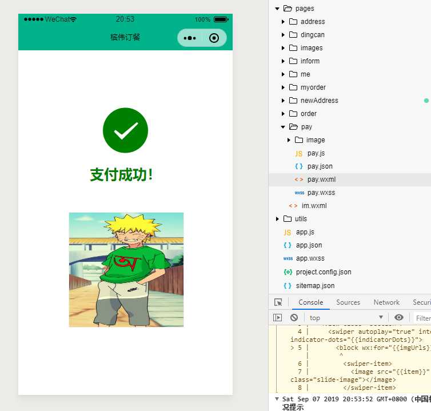Select the order folder icon
431x411 pixels.
click(293, 113)
